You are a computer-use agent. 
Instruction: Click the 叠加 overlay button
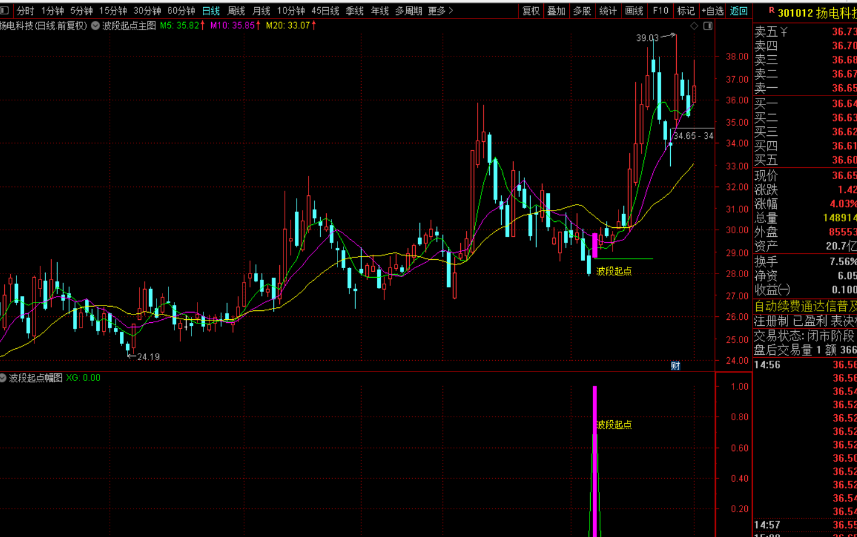tap(556, 11)
